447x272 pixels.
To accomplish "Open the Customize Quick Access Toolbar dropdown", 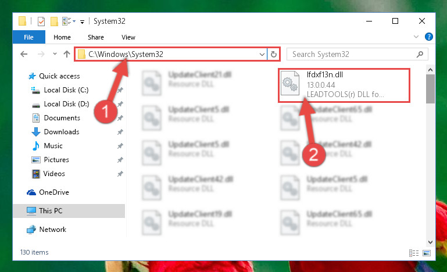I will (x=82, y=22).
